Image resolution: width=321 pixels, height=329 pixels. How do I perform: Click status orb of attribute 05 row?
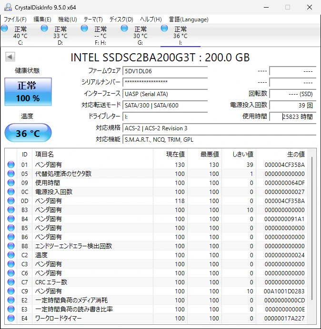11,174
